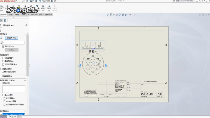Click the Save icon in the top toolbar
Image resolution: width=210 pixels, height=118 pixels.
(31, 1)
